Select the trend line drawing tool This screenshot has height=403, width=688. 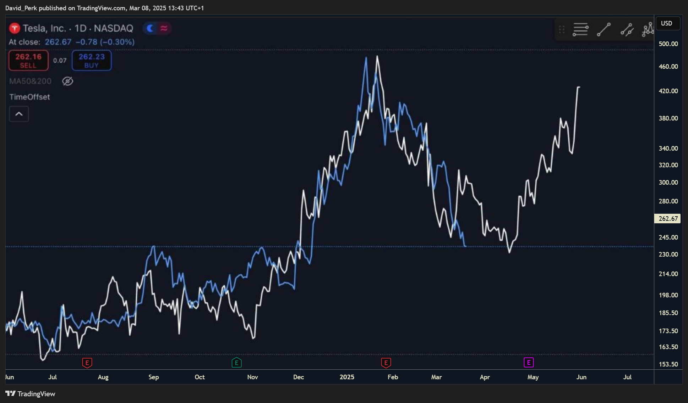click(604, 29)
